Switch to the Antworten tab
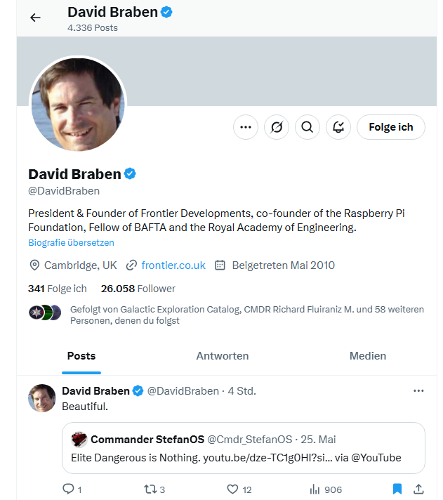443x500 pixels. 223,356
